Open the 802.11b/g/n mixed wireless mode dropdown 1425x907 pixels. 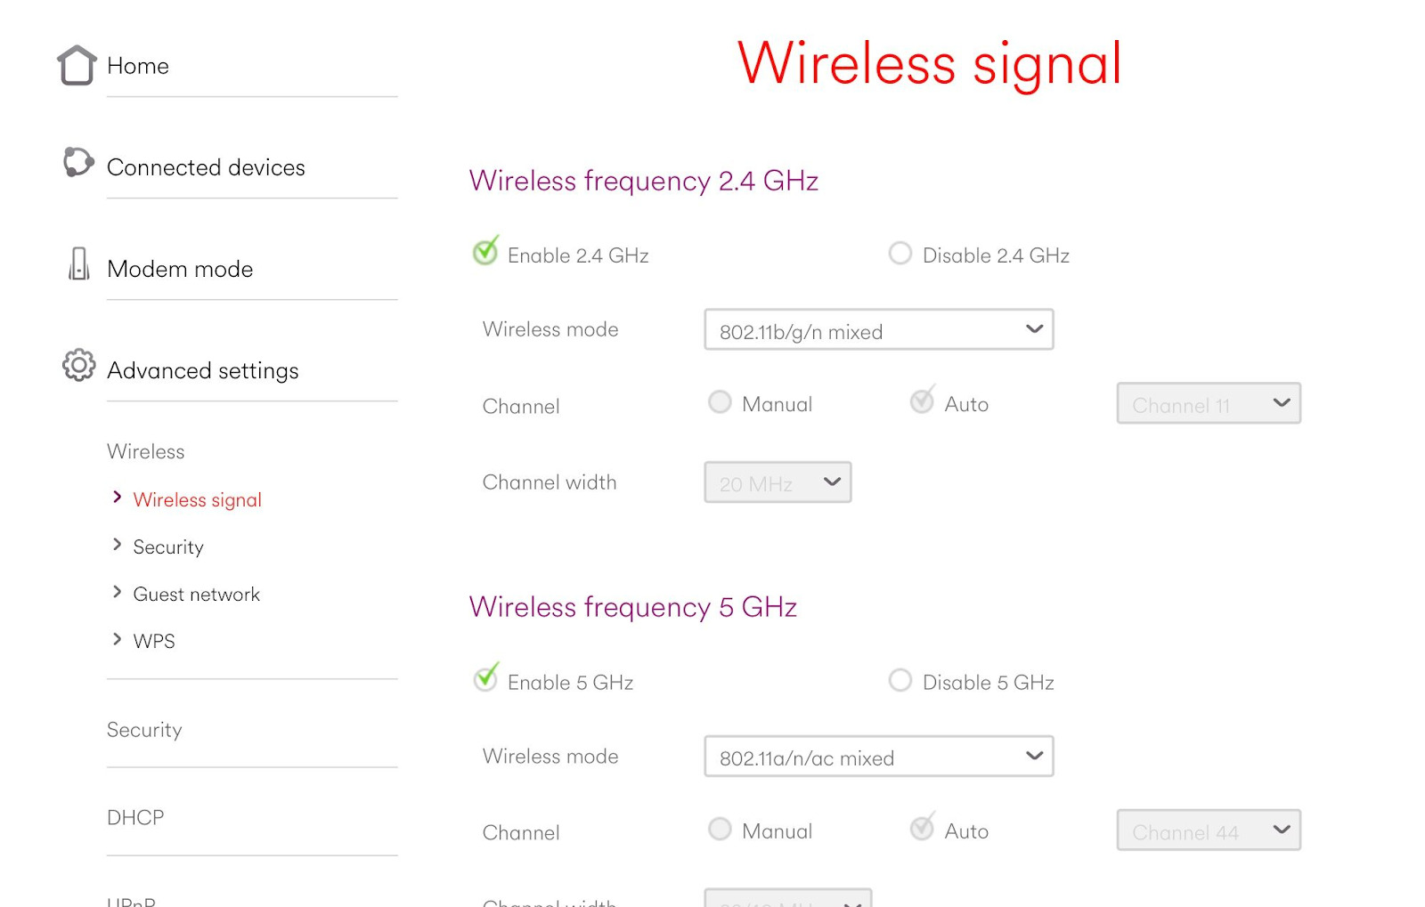click(x=878, y=330)
